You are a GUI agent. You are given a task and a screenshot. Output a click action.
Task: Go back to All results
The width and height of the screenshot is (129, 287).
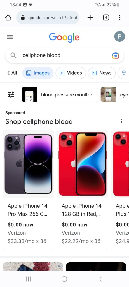pos(12,73)
